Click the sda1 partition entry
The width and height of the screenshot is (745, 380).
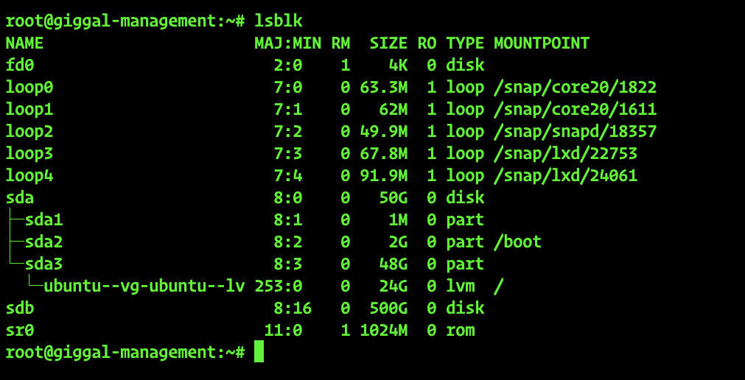43,220
